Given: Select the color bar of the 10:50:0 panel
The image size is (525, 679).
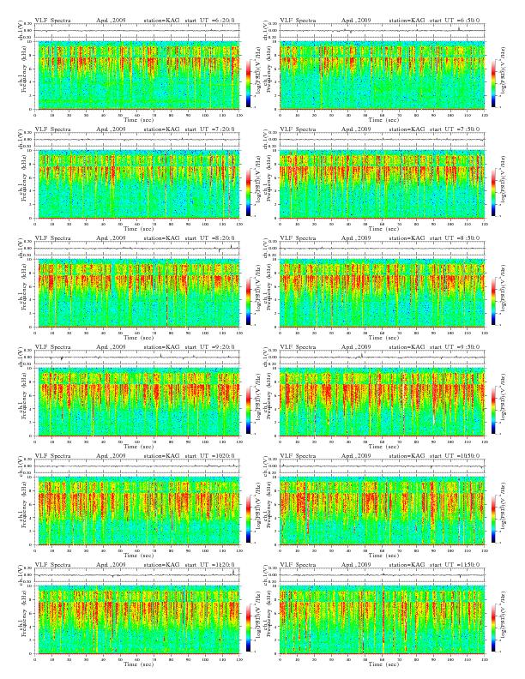Looking at the screenshot, I should pos(493,519).
